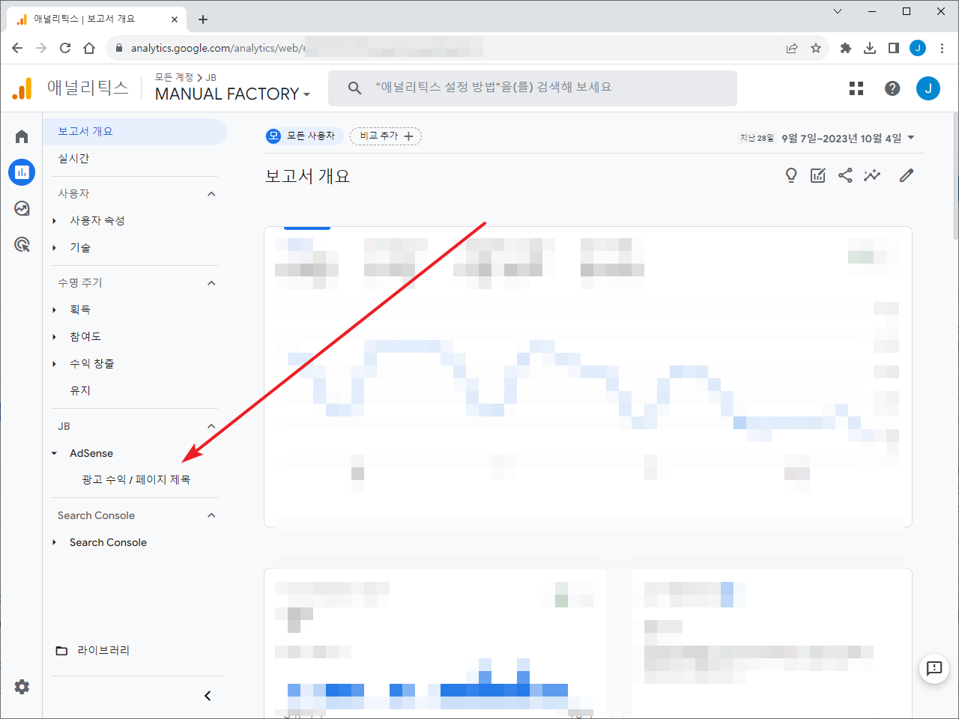959x719 pixels.
Task: Click the edit comparisons chart icon
Action: tap(818, 175)
